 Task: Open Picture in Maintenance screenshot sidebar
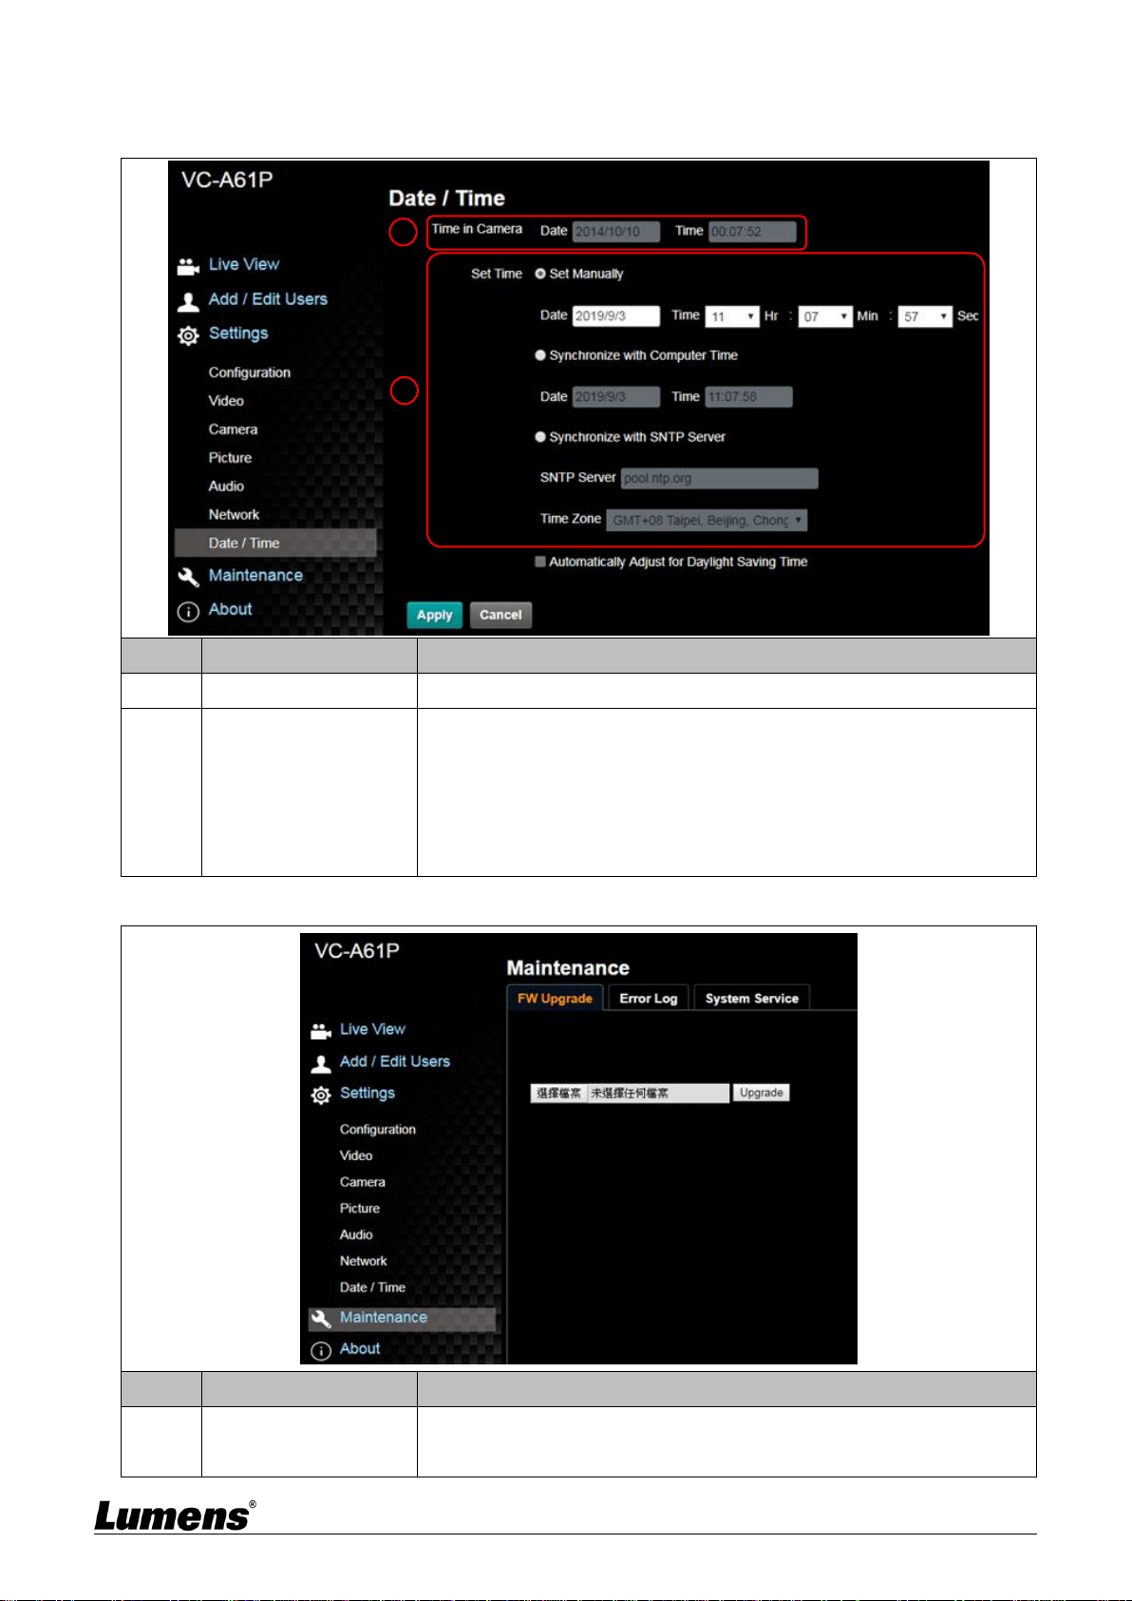coord(360,1209)
